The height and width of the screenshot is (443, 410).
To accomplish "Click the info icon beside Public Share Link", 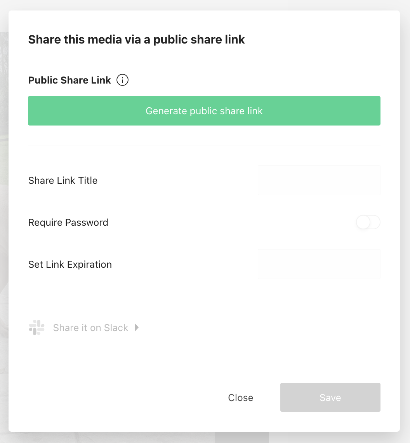I will click(x=122, y=80).
